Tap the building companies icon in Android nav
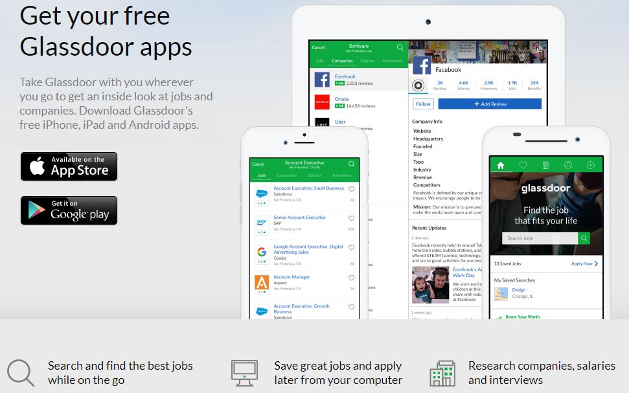 click(x=545, y=165)
